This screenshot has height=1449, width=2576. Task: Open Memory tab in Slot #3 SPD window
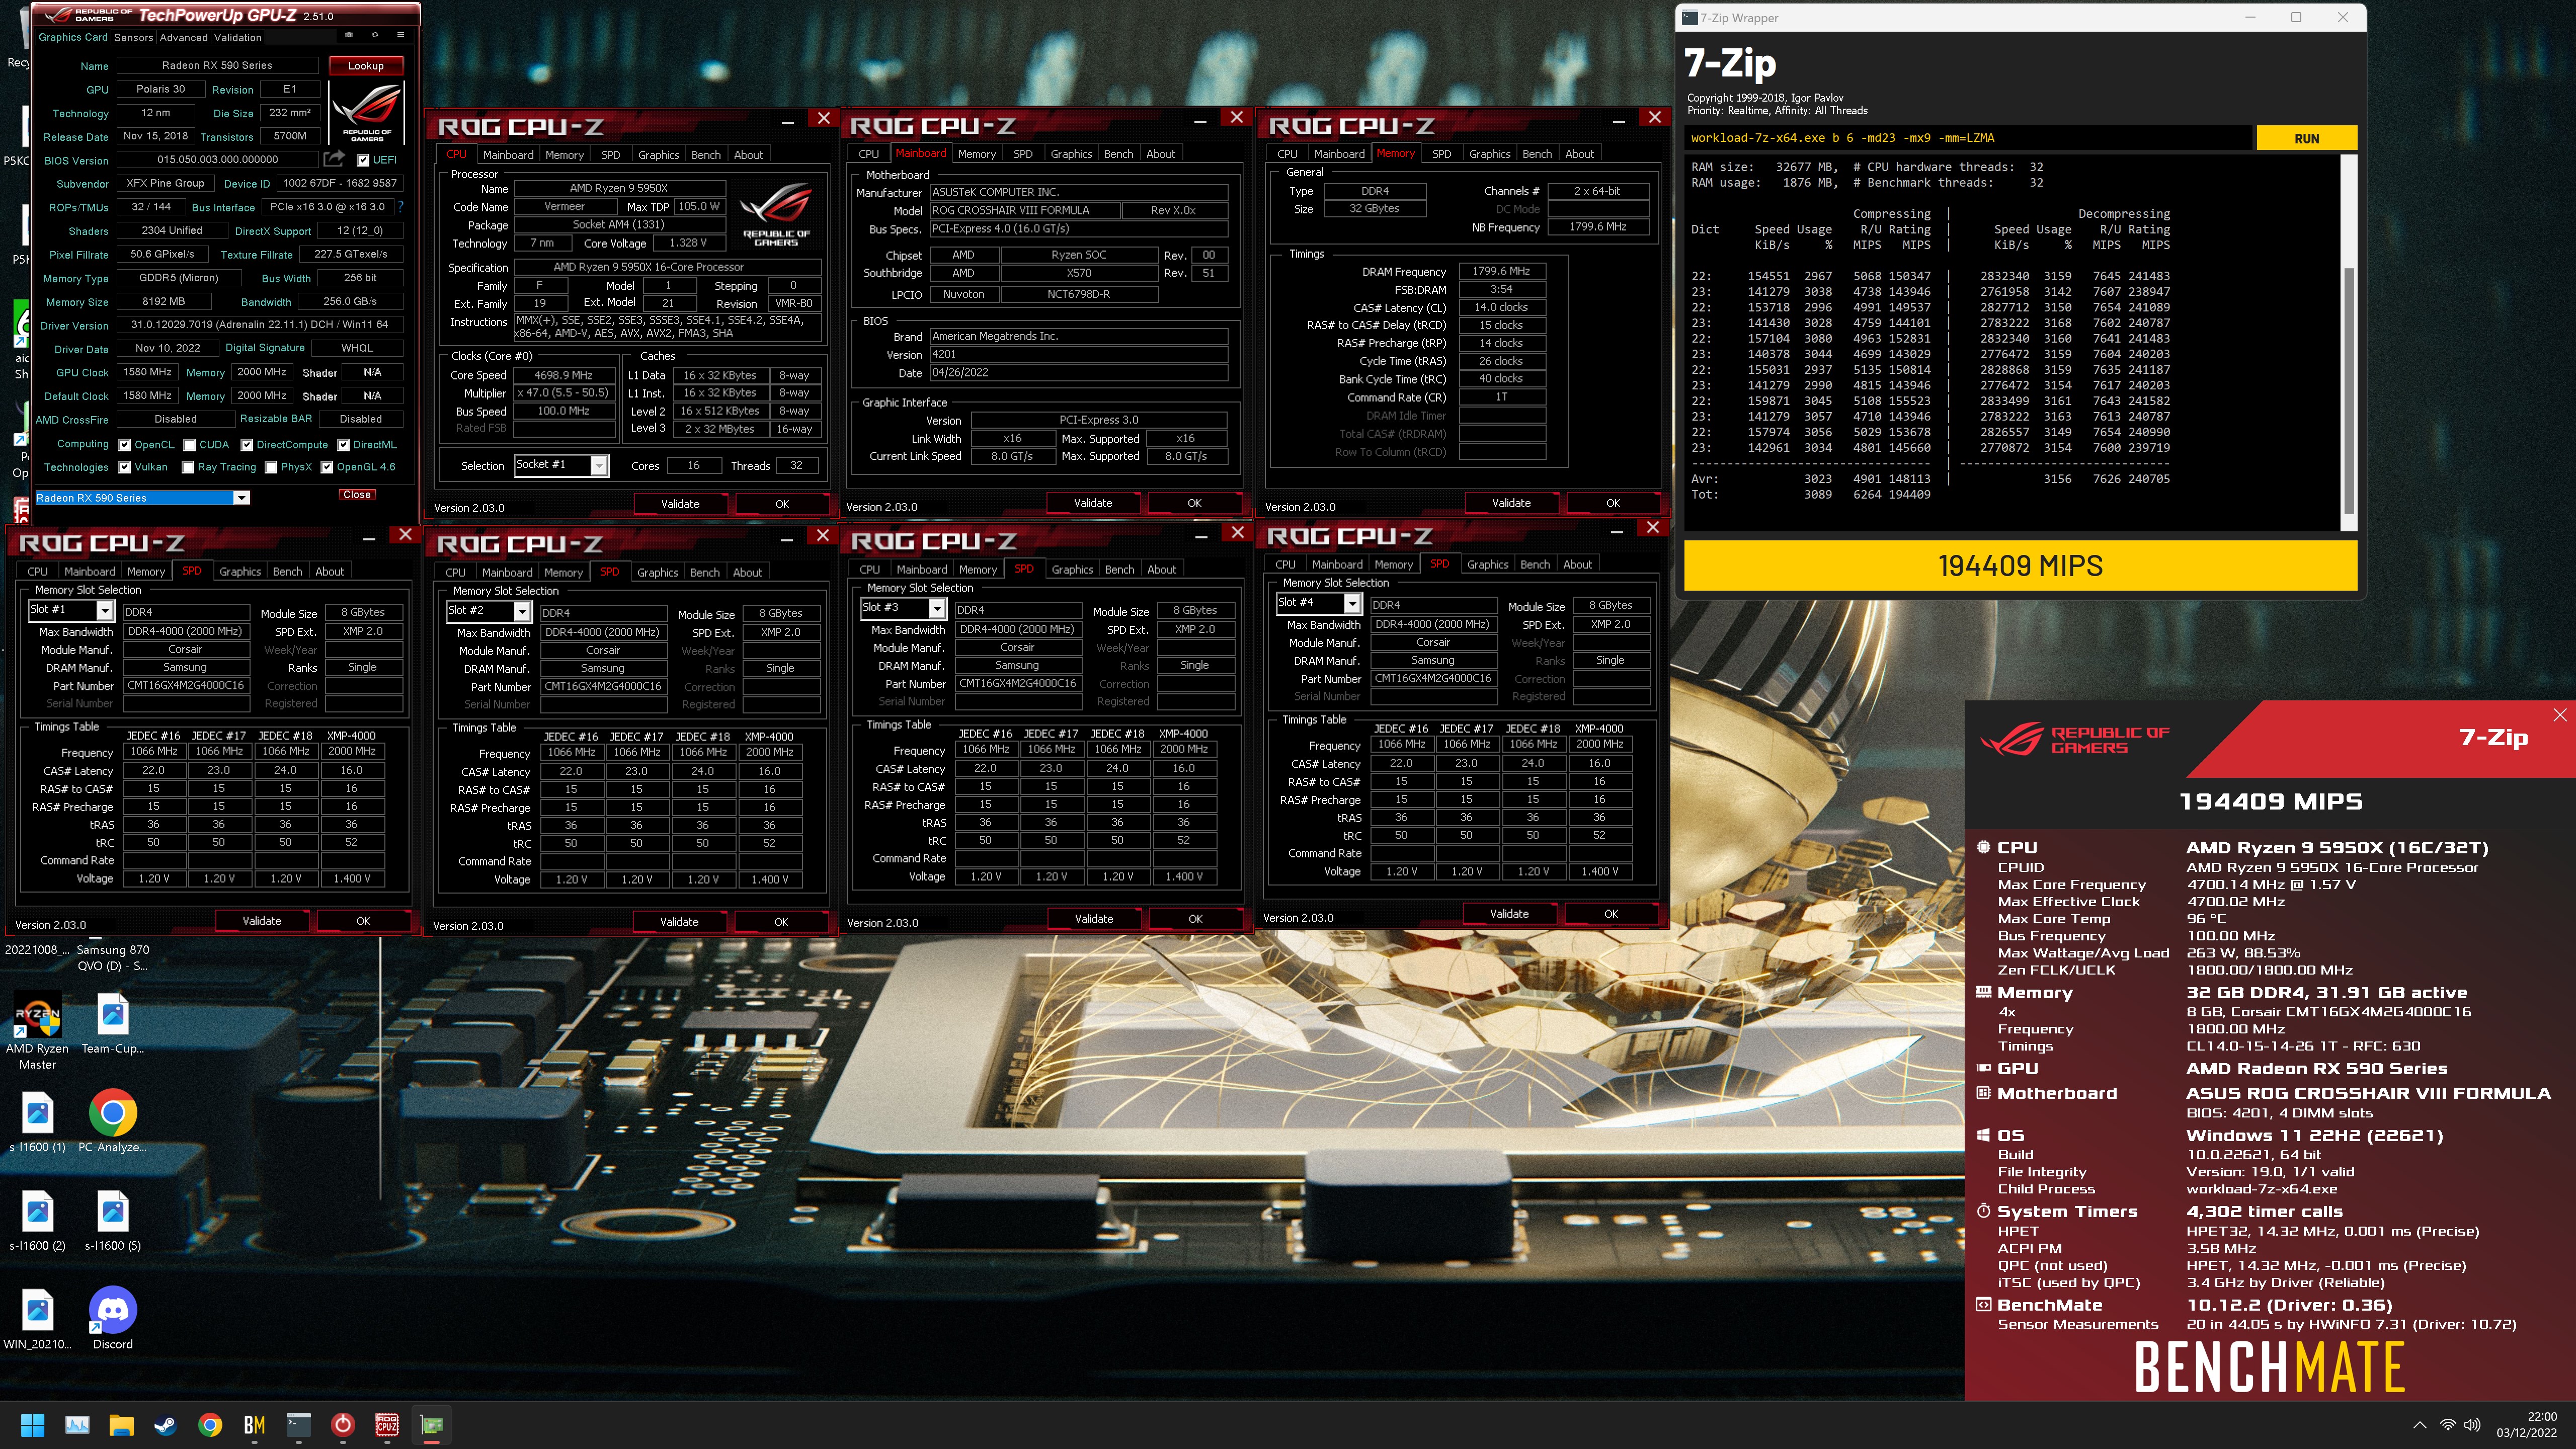click(x=978, y=570)
